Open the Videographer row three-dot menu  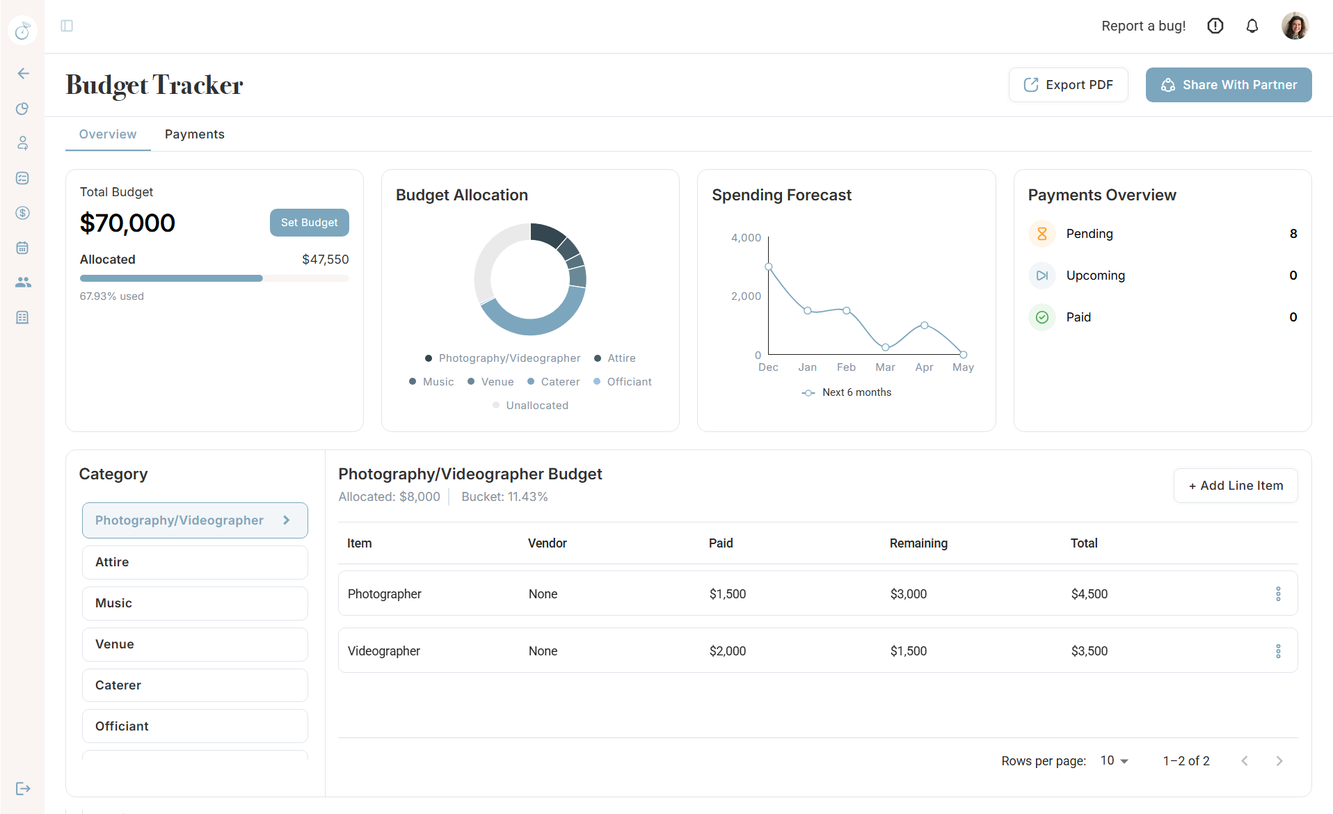(1278, 651)
